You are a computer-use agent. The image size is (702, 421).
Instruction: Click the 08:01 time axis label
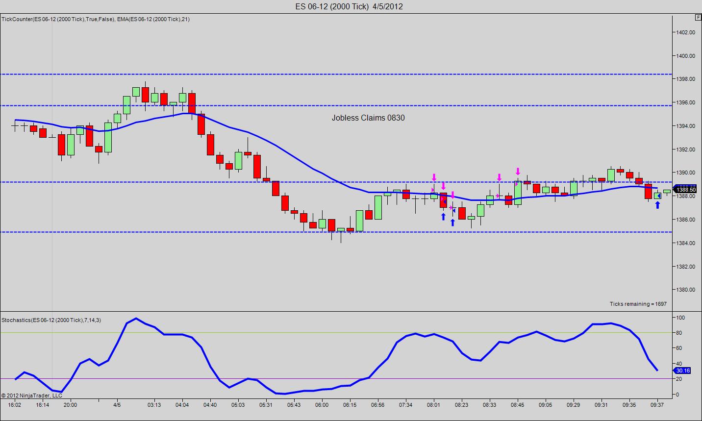tap(434, 405)
